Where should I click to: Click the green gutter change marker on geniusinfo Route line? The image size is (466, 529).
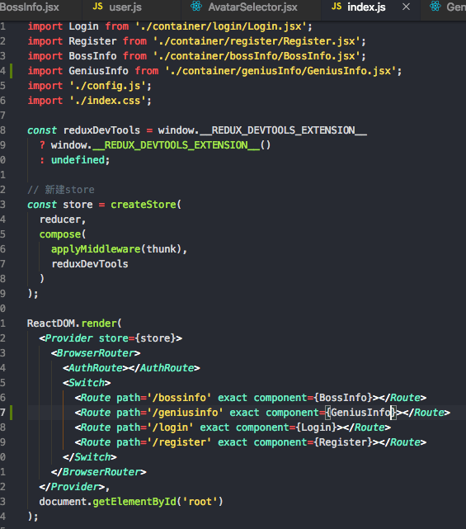click(11, 413)
